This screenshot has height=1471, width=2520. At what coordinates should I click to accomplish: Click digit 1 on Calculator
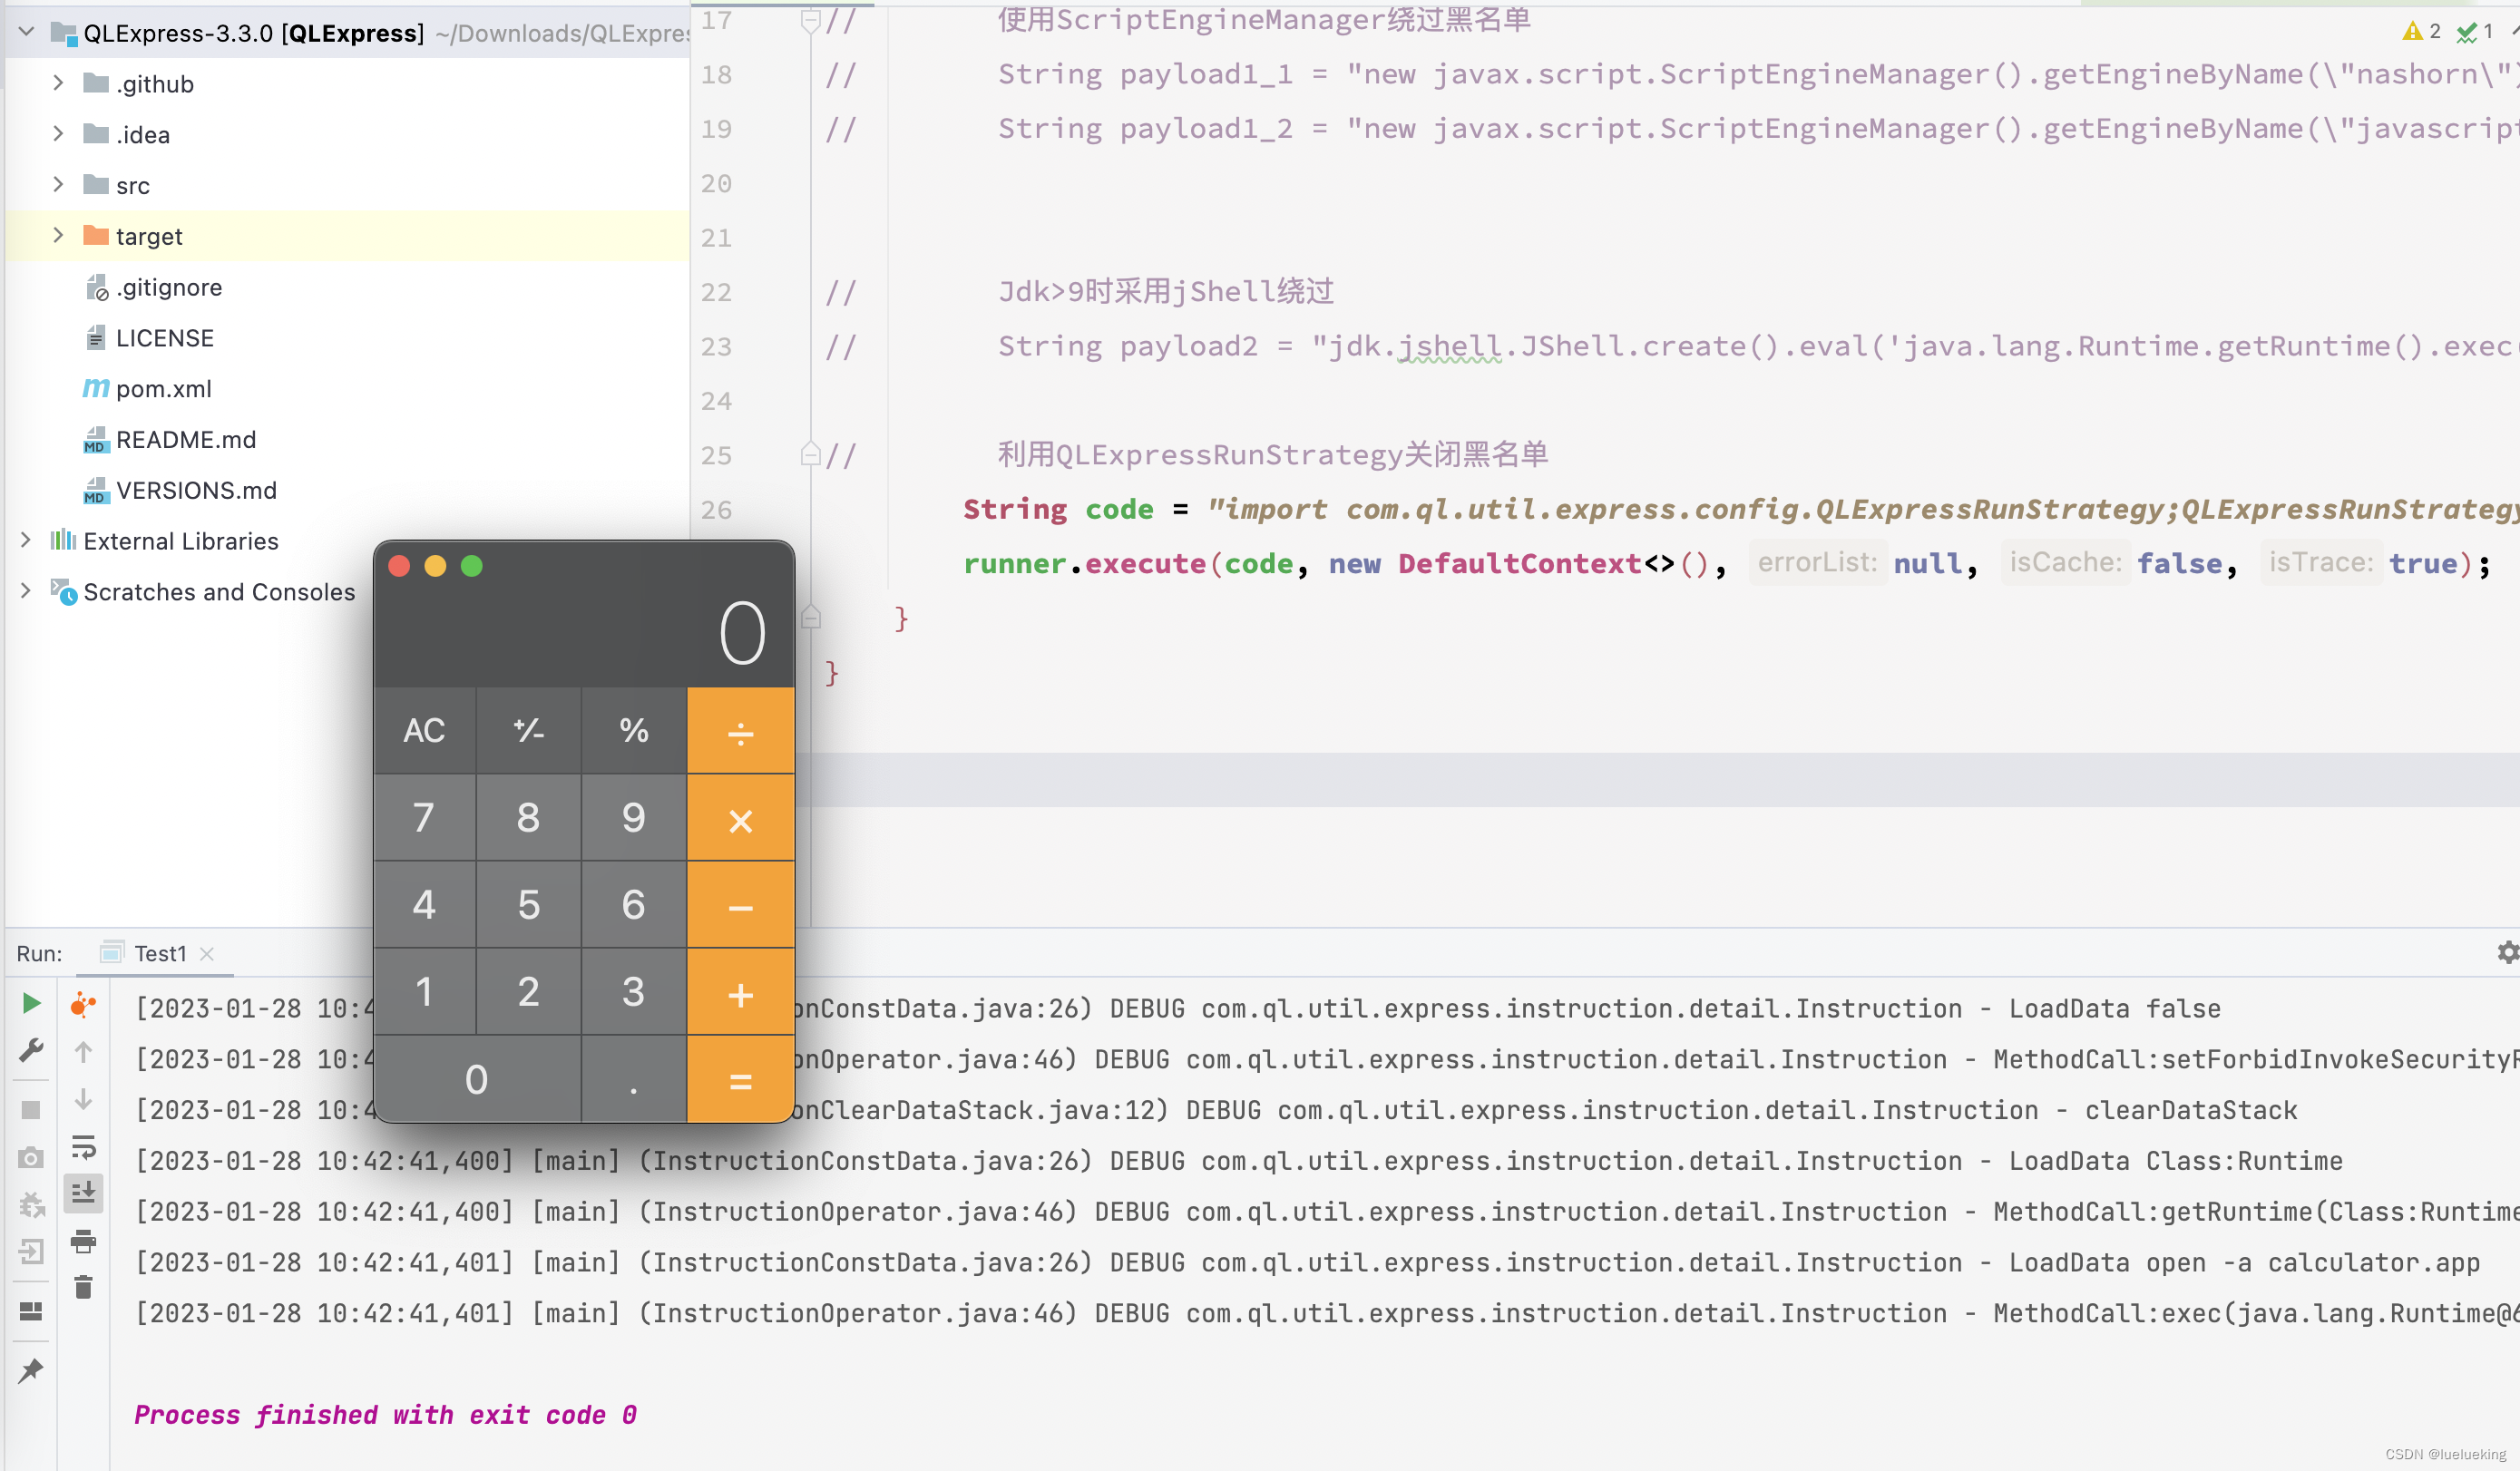(424, 992)
